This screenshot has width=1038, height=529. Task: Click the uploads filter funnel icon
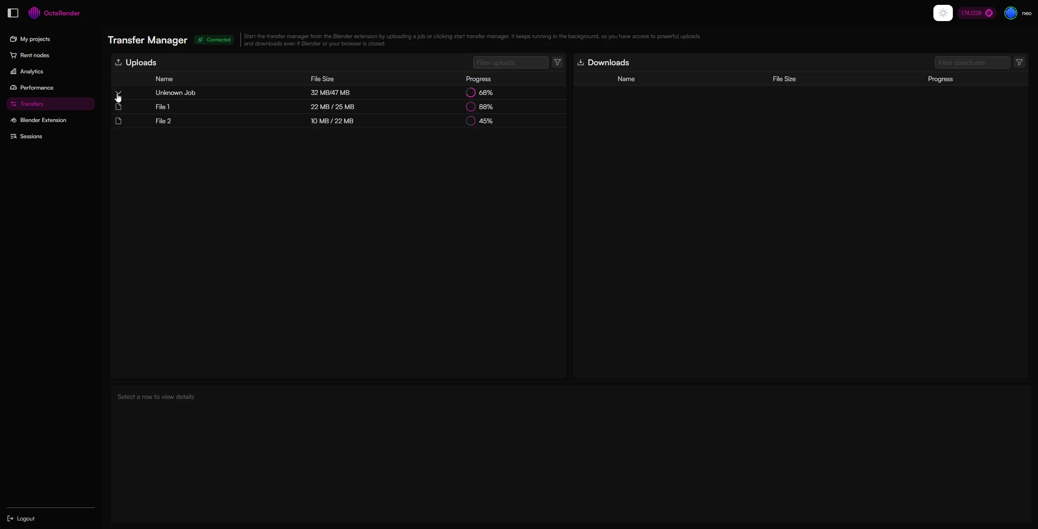pos(558,62)
